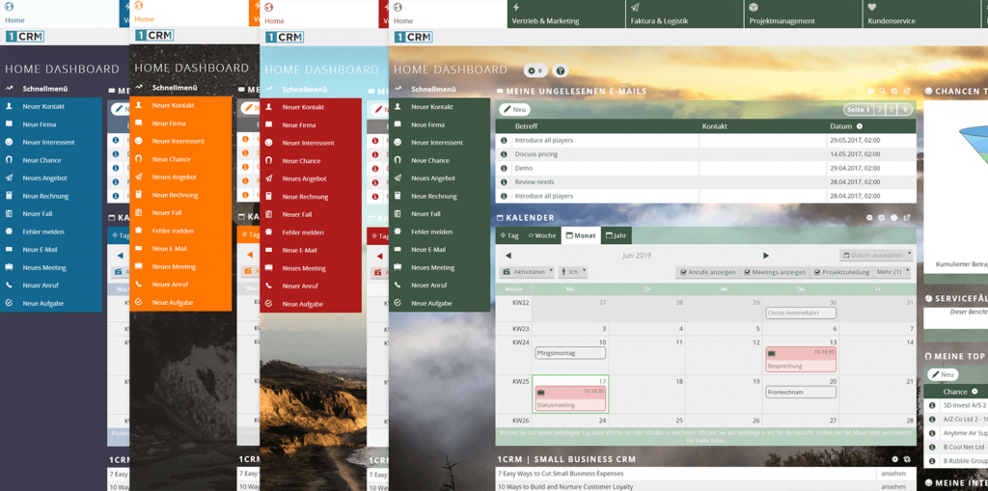Select Neue Aufgabe in blue window sidebar
988x491 pixels.
[x=50, y=303]
